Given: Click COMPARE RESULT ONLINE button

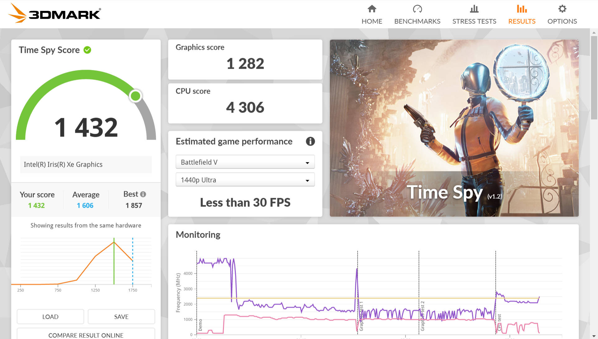Looking at the screenshot, I should (86, 335).
